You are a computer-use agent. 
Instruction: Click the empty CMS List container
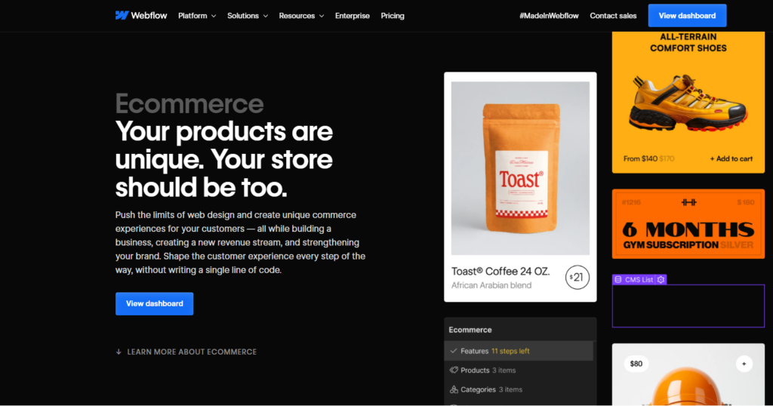[688, 306]
